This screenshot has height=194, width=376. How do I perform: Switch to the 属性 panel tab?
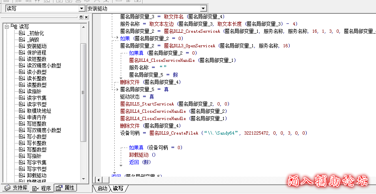click(x=66, y=188)
